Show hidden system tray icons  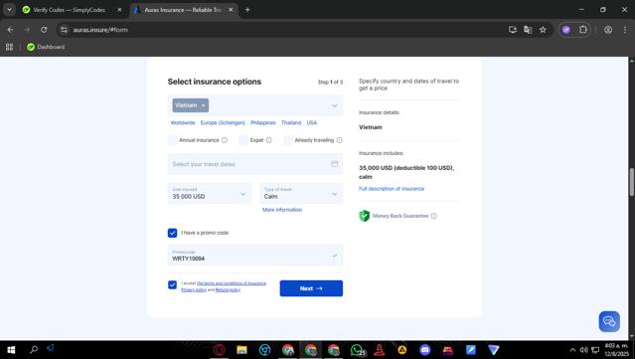click(572, 350)
